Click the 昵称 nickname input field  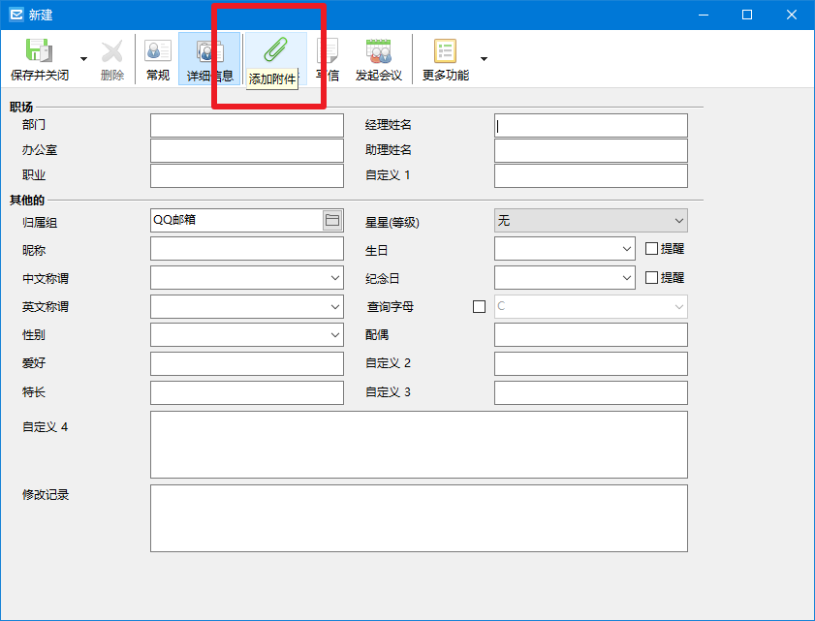click(247, 249)
